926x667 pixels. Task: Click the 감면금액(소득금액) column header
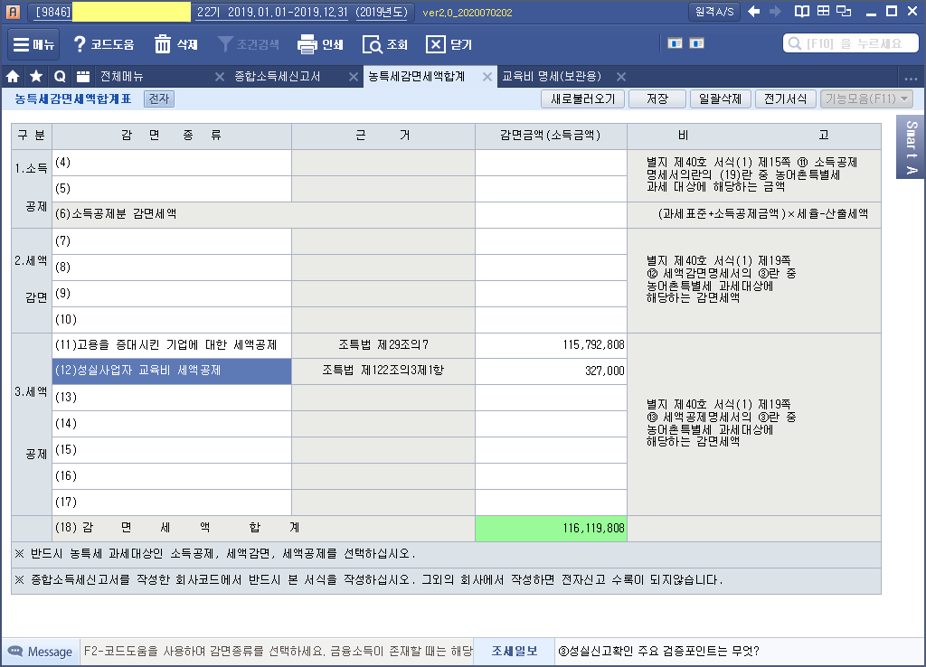551,136
